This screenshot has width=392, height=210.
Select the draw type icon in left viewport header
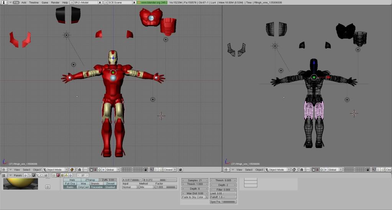[72, 169]
